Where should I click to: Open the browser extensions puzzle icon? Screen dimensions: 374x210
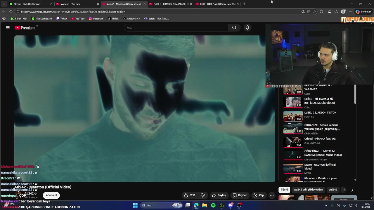coord(321,12)
